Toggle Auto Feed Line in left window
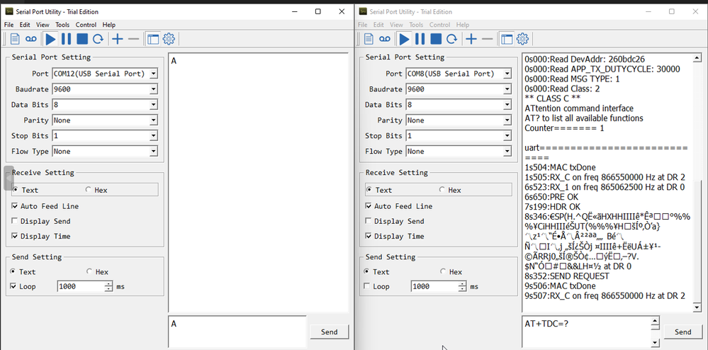The width and height of the screenshot is (708, 350). (15, 206)
